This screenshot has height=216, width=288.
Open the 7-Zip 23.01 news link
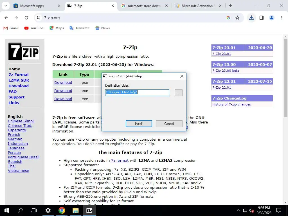click(x=222, y=54)
